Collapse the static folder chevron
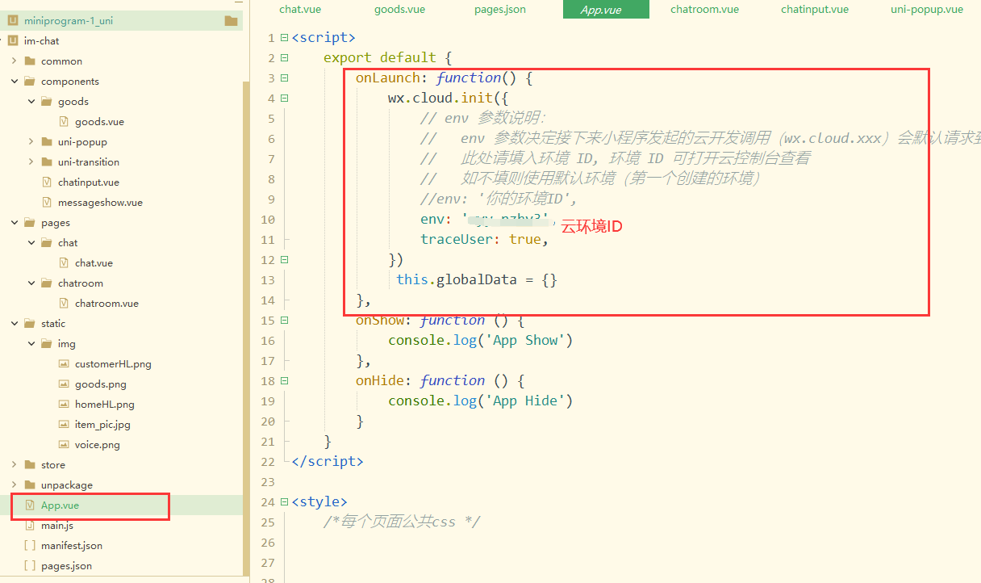981x583 pixels. (14, 323)
